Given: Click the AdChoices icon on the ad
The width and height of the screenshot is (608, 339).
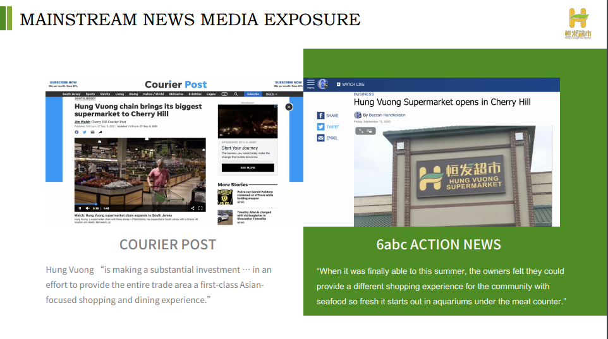Looking at the screenshot, I should pos(276,106).
